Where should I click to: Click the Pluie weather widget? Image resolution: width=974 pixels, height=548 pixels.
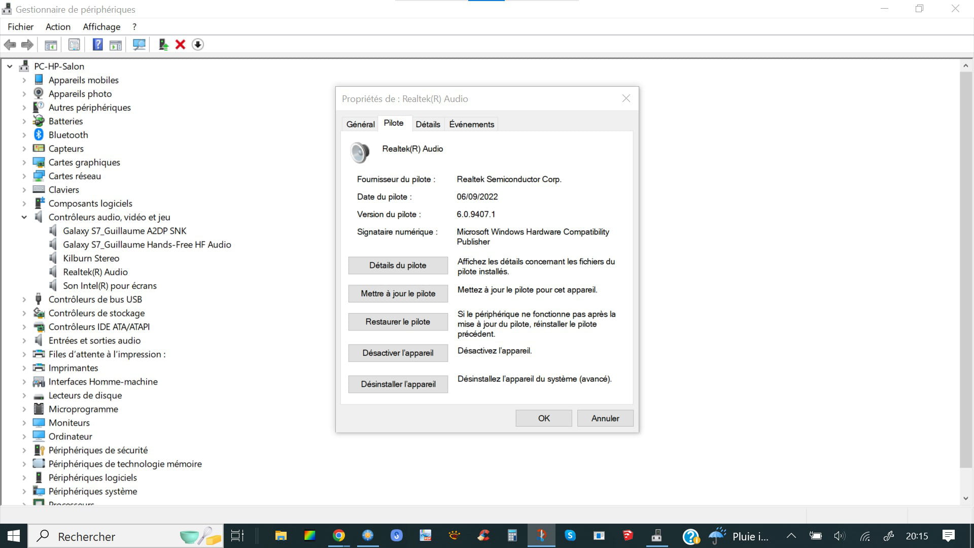(x=739, y=536)
